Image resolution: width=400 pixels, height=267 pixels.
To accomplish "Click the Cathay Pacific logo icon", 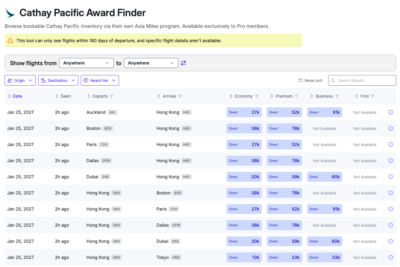I will [x=10, y=13].
